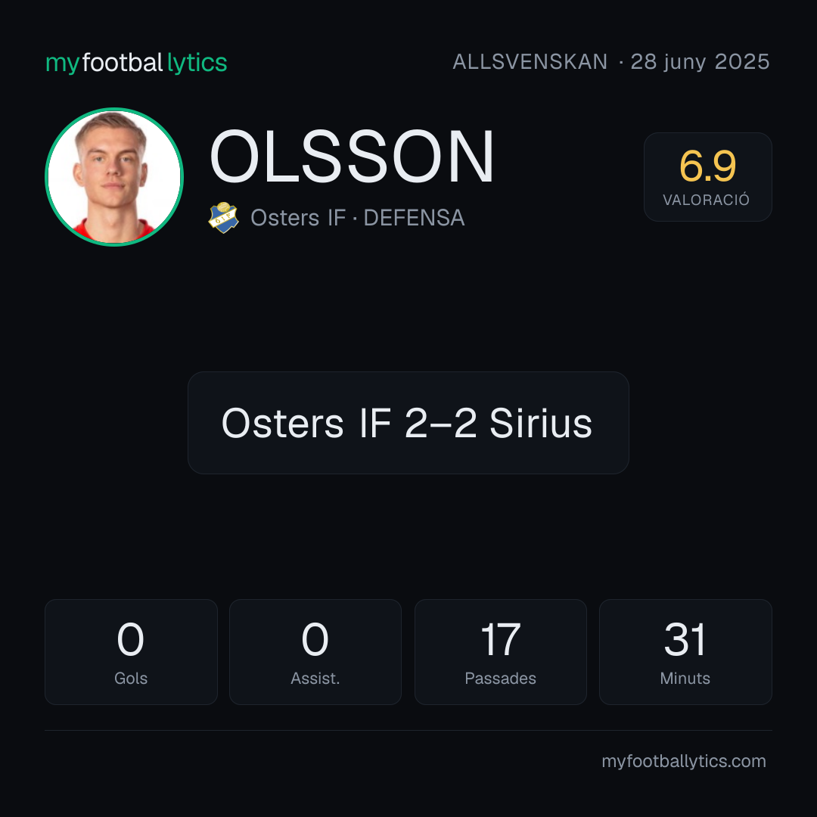Click the 6.9 Valoració rating box
Viewport: 817px width, 817px height.
pos(707,176)
